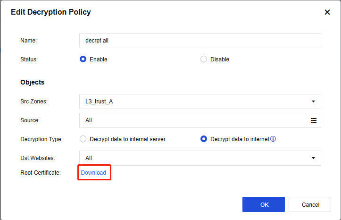Expand the Dst Websites dropdown arrow
The height and width of the screenshot is (220, 341).
click(314, 158)
